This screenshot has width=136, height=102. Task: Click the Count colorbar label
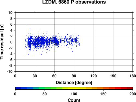(x=74, y=100)
